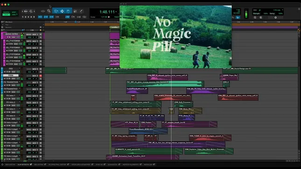Screen dimensions: 301x169
Task: Click the red icon on the FXS5 track
Action: click(x=41, y=76)
